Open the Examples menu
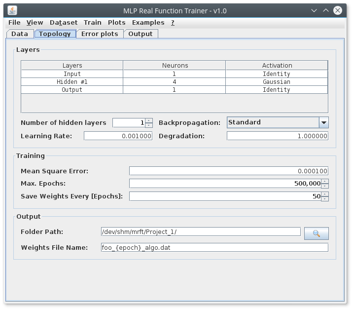This screenshot has height=310, width=353. (x=148, y=23)
